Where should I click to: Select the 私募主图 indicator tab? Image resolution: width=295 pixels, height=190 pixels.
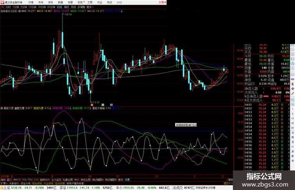(68, 180)
